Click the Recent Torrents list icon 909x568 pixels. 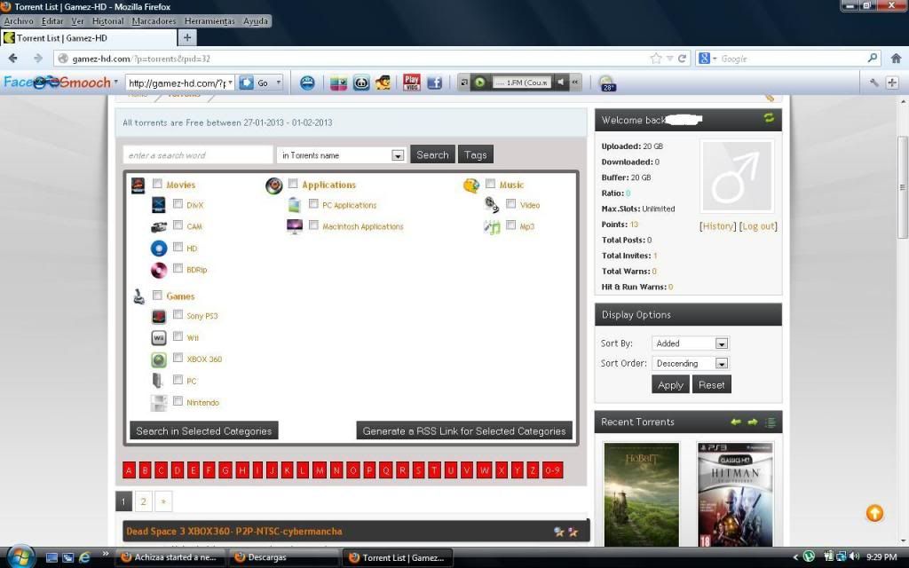(x=771, y=422)
